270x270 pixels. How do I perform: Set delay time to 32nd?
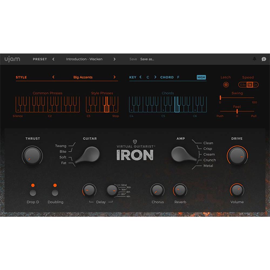pyautogui.click(x=124, y=185)
